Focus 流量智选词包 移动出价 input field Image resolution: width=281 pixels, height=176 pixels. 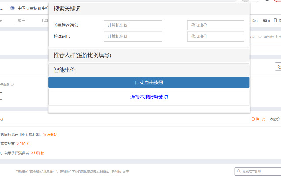[216, 26]
